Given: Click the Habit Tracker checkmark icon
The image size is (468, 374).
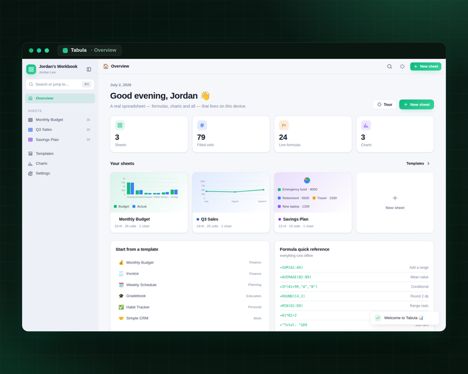Looking at the screenshot, I should coord(121,307).
